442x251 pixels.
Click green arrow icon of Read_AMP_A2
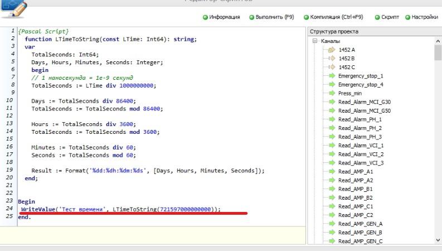pyautogui.click(x=332, y=180)
